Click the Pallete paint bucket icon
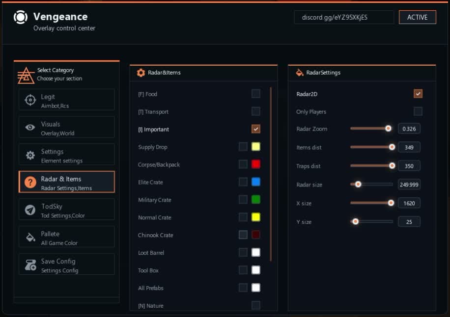This screenshot has width=450, height=317. pos(30,238)
